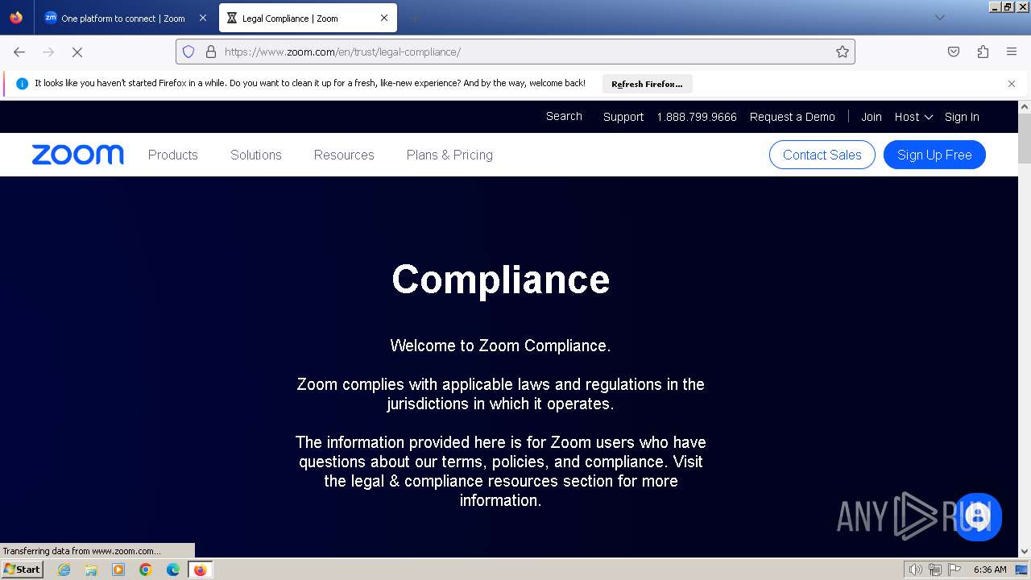
Task: Click the Firefox taskbar button
Action: [200, 570]
